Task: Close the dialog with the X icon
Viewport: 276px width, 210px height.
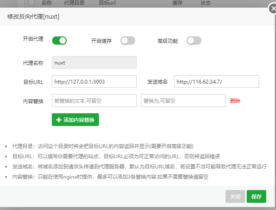Action: (273, 8)
